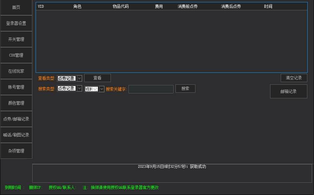Click the 时间 column header
Image resolution: width=314 pixels, height=195 pixels.
pos(268,6)
